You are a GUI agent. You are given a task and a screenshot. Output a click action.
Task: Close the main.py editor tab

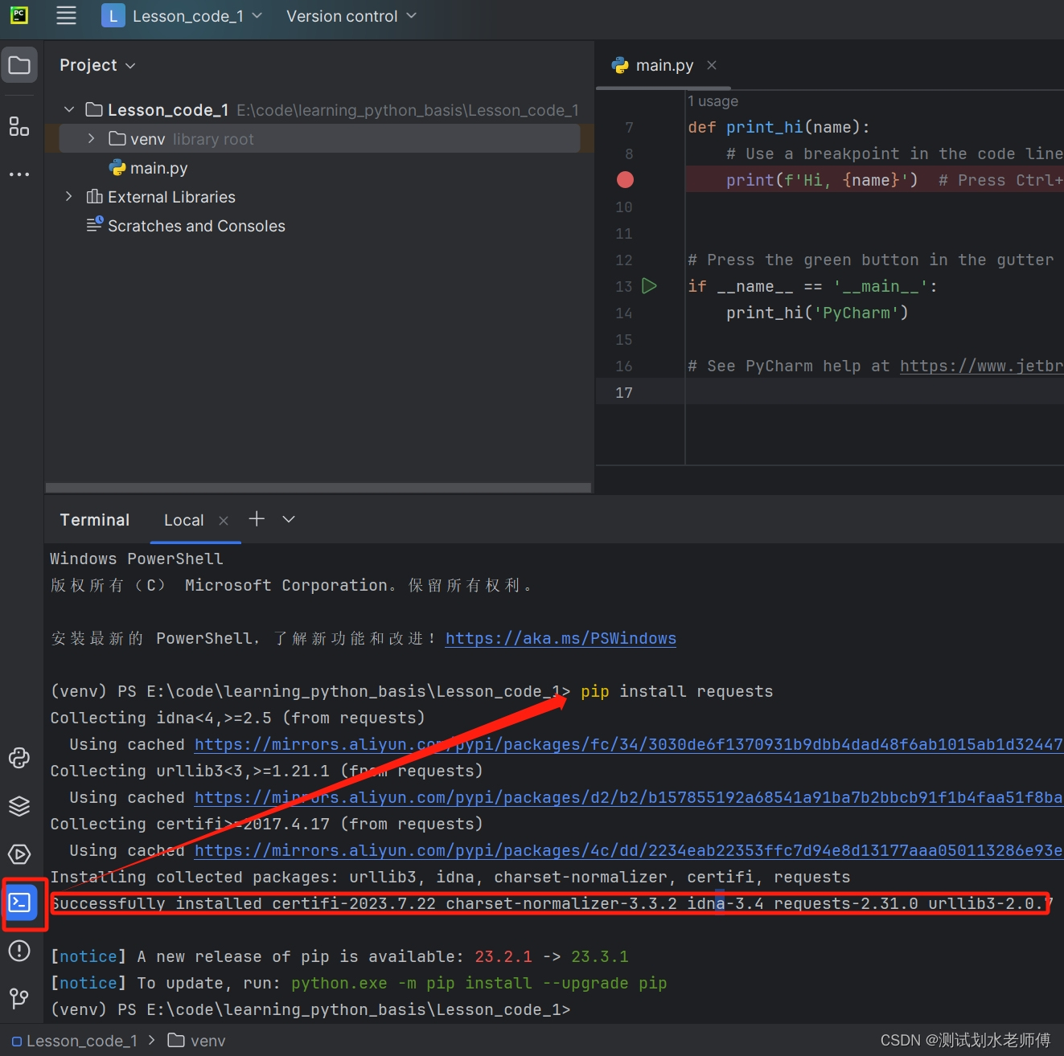point(712,65)
